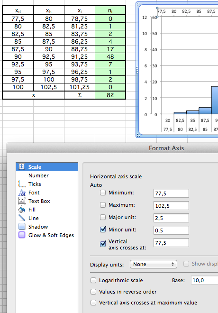Click the Σ cell in table
Image resolution: width=218 pixels, height=313 pixels.
point(80,95)
